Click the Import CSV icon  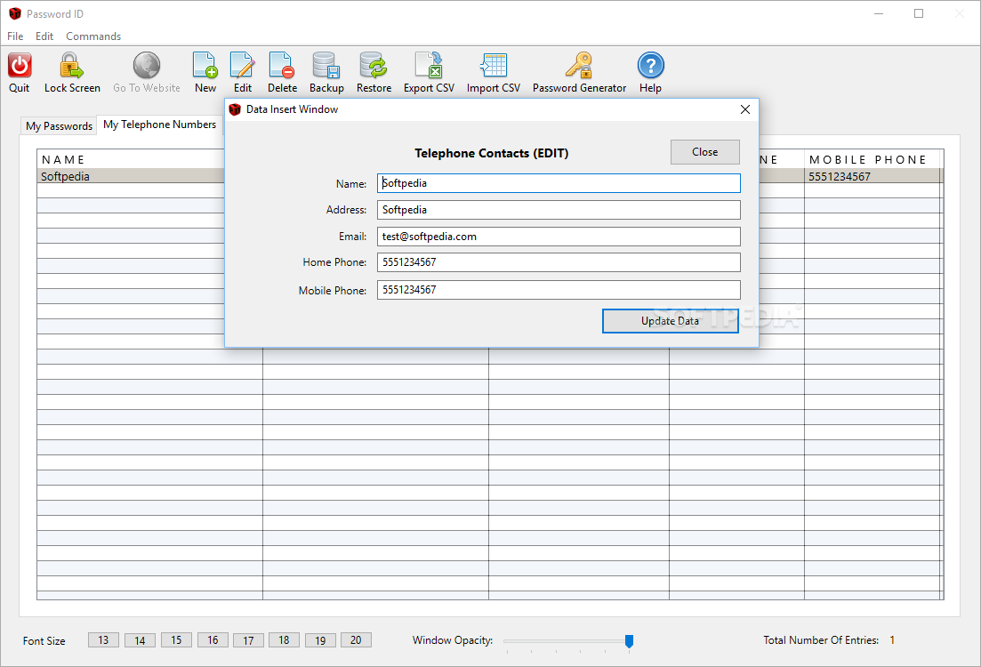coord(494,65)
